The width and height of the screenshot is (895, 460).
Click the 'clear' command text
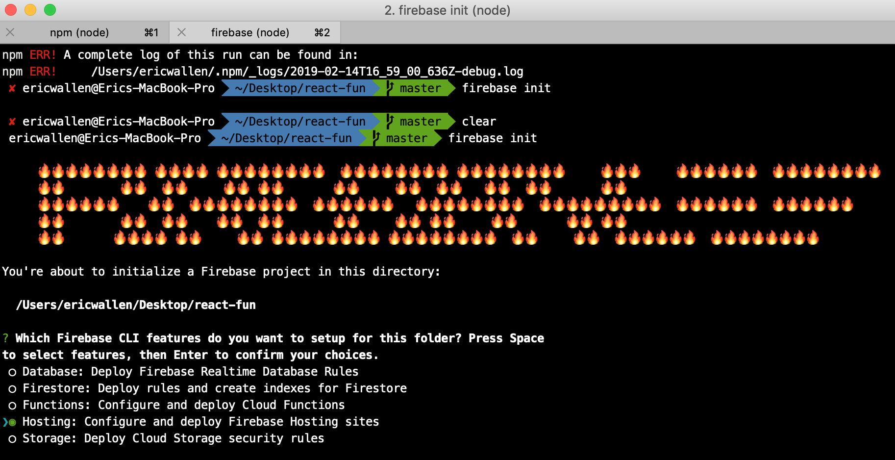coord(479,122)
